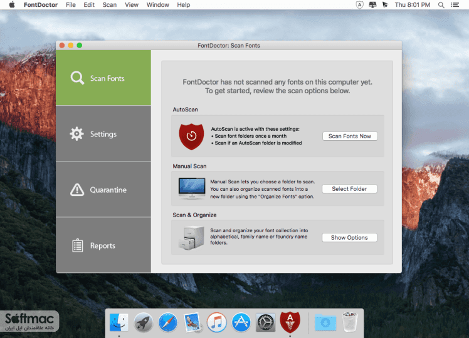Click 'Scan if an AutoScan folder is modified' text
Screen dimensions: 469x338
(258, 143)
